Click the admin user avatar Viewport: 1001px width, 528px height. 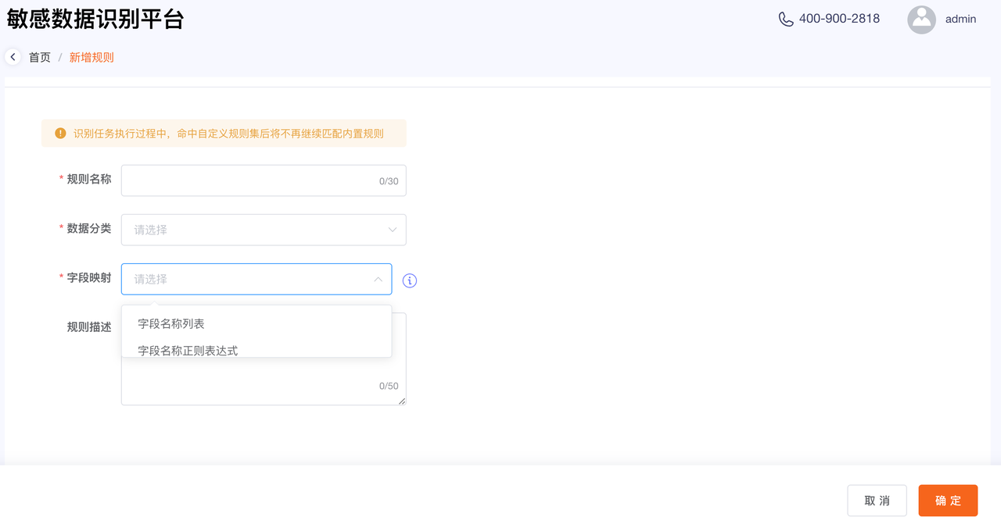pos(921,20)
